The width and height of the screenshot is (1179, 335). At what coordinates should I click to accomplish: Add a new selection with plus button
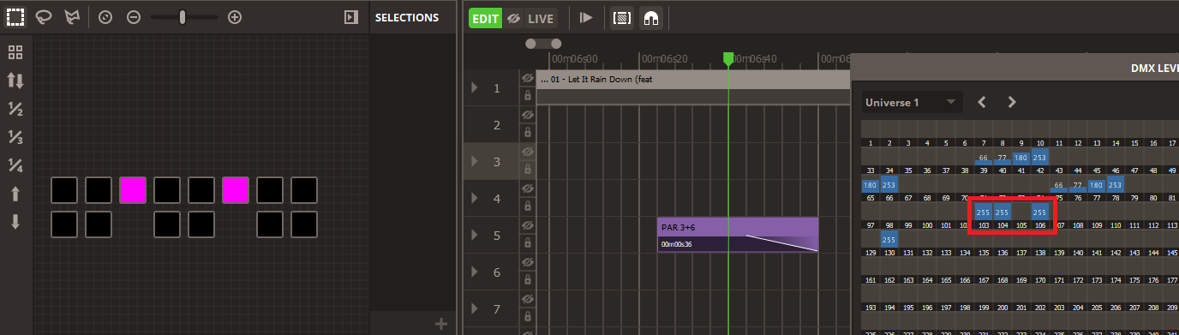[441, 324]
